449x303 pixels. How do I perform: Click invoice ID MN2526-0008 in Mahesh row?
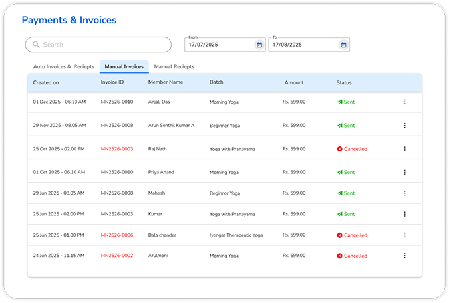(x=117, y=193)
